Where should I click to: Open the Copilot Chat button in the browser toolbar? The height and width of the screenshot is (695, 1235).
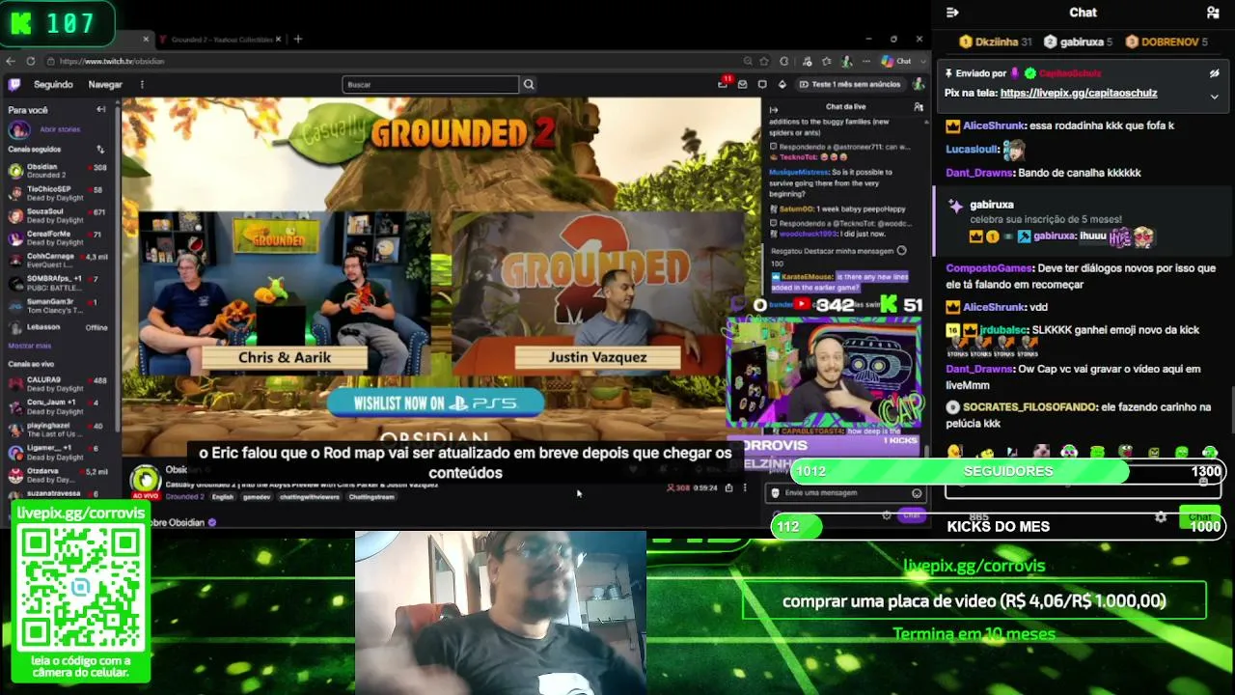tap(896, 61)
